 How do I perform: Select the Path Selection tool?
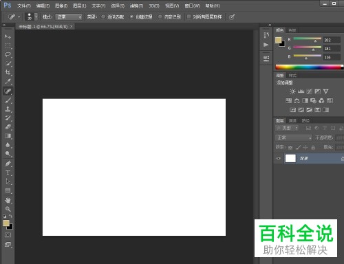click(x=8, y=181)
